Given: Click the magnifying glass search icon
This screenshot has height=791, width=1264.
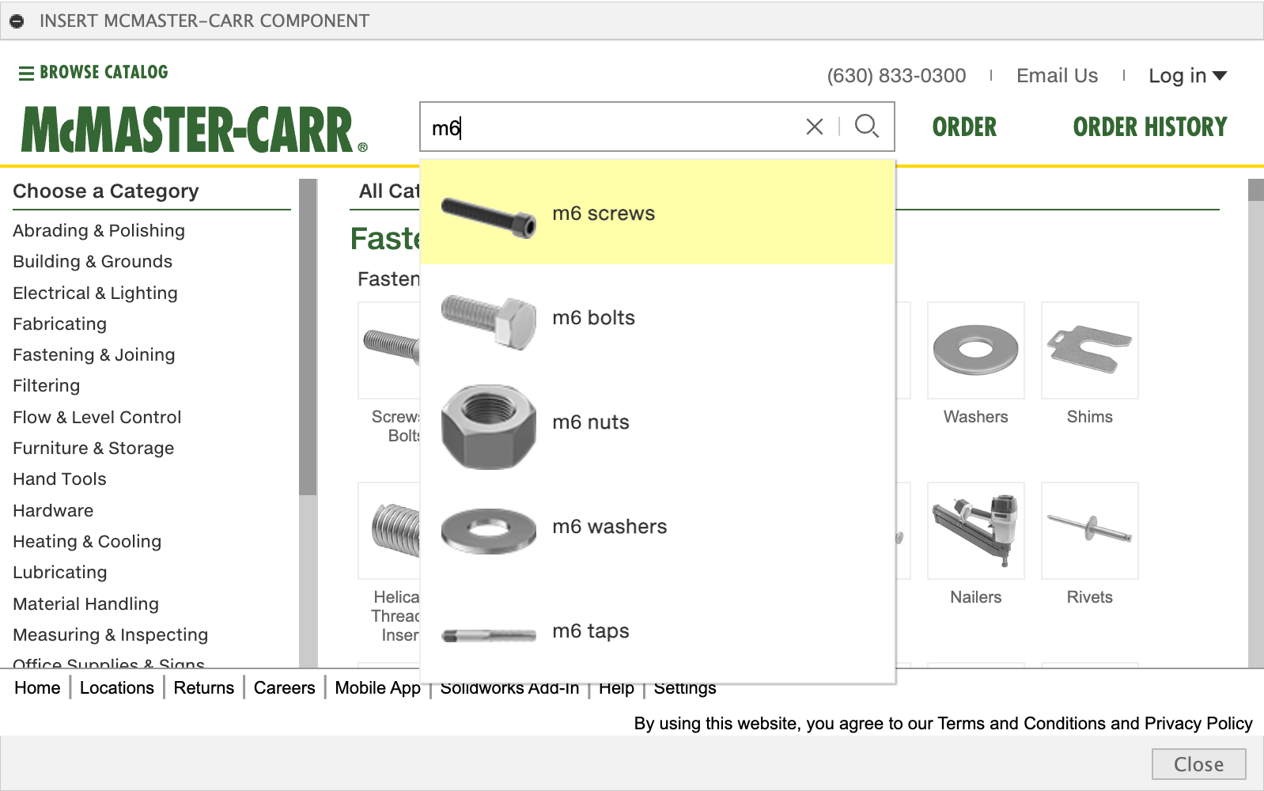Looking at the screenshot, I should 867,127.
